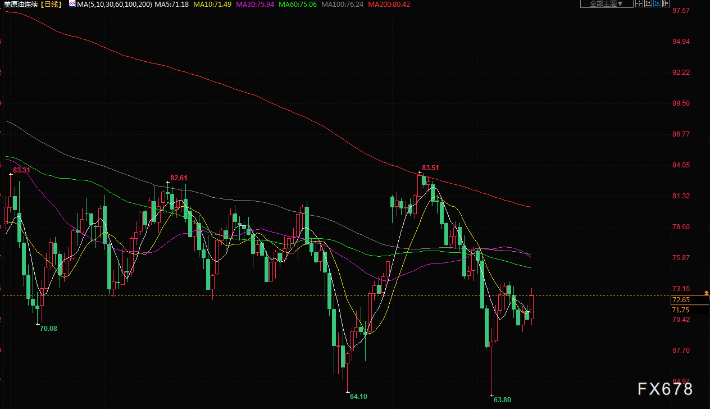Image resolution: width=710 pixels, height=409 pixels.
Task: Select the MA10:71.49 legend label
Action: click(212, 4)
